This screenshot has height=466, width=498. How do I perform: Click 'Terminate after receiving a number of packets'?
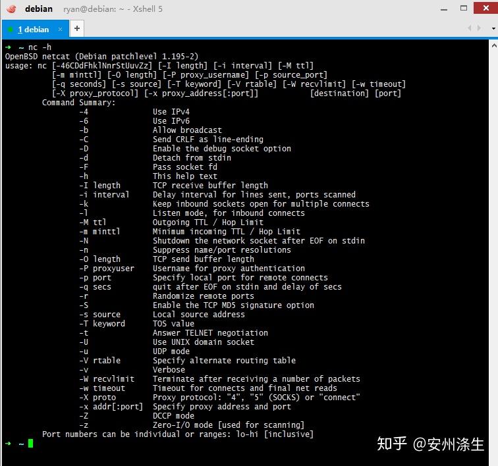click(257, 378)
